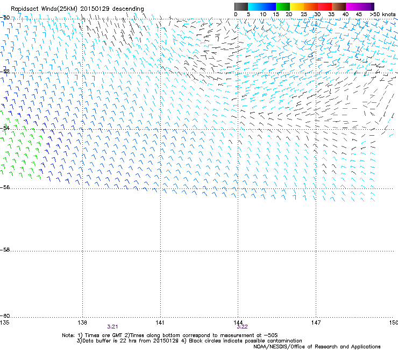Click the chart title 'Rapidsact Winds(25KM) 20150129 descending'

(x=77, y=9)
